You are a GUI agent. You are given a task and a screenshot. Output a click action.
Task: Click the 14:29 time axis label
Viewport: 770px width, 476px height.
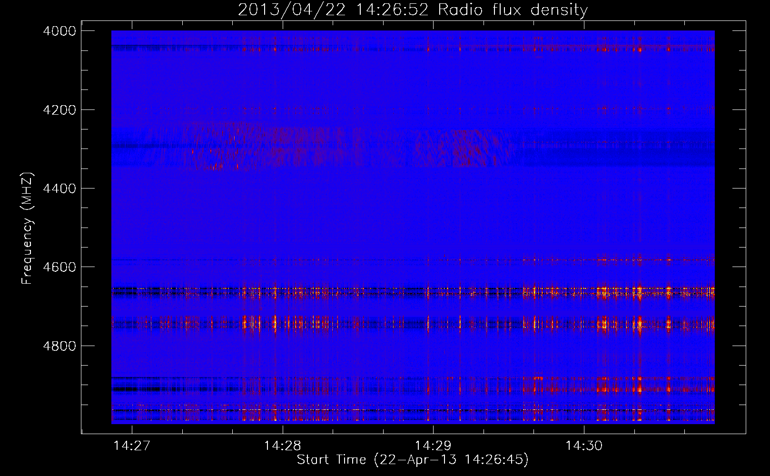point(433,446)
